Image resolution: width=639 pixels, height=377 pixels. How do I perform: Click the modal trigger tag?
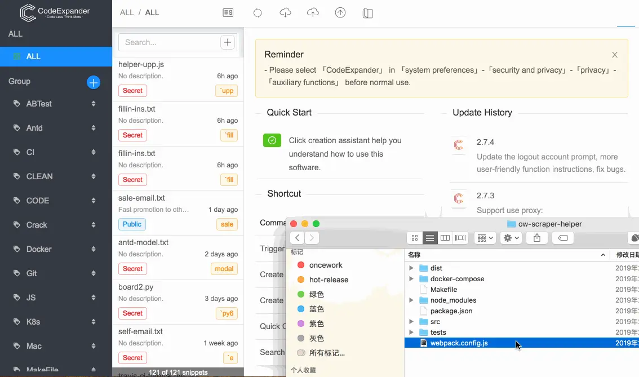224,269
